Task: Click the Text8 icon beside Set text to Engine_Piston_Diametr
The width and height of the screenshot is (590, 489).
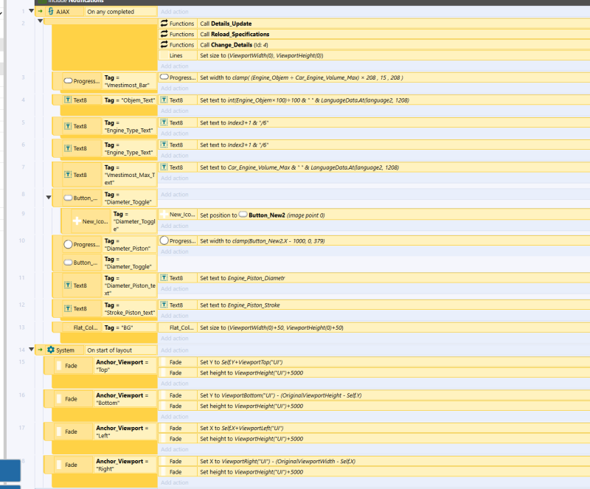Action: click(x=164, y=278)
